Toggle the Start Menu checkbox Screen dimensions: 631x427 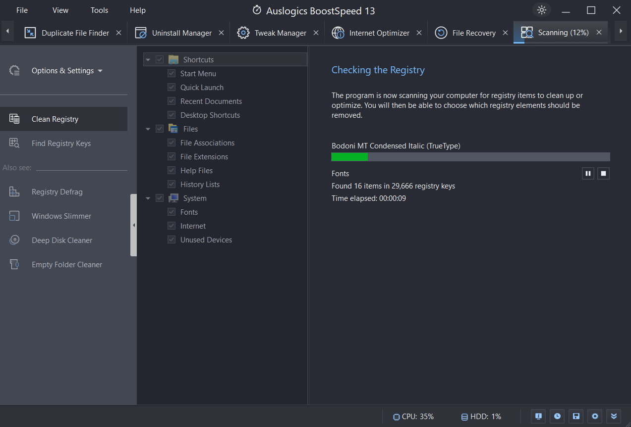coord(172,73)
